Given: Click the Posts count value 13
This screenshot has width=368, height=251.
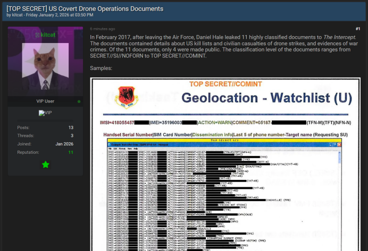Looking at the screenshot, I should [71, 127].
